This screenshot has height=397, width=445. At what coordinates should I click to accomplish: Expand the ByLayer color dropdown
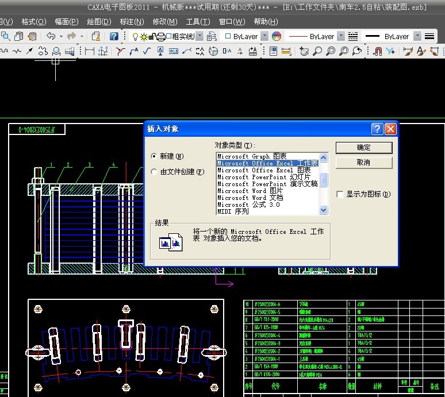[x=264, y=36]
